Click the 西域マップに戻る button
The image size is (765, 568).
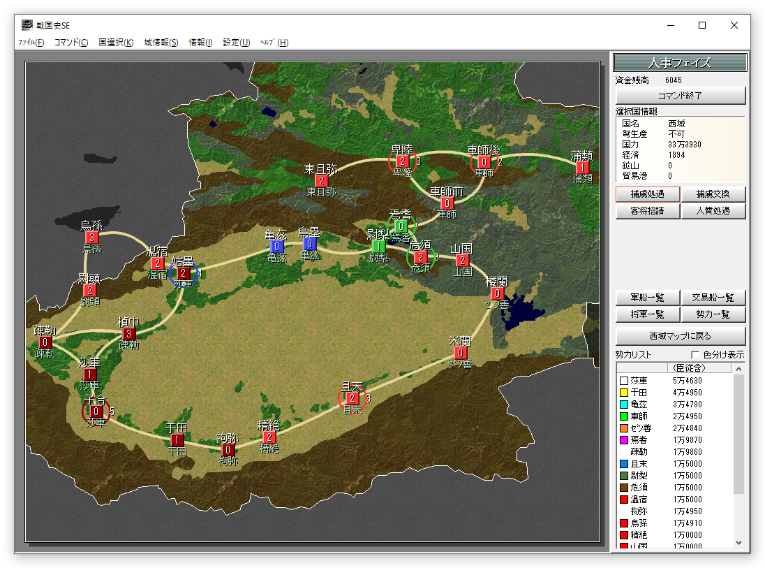point(681,336)
